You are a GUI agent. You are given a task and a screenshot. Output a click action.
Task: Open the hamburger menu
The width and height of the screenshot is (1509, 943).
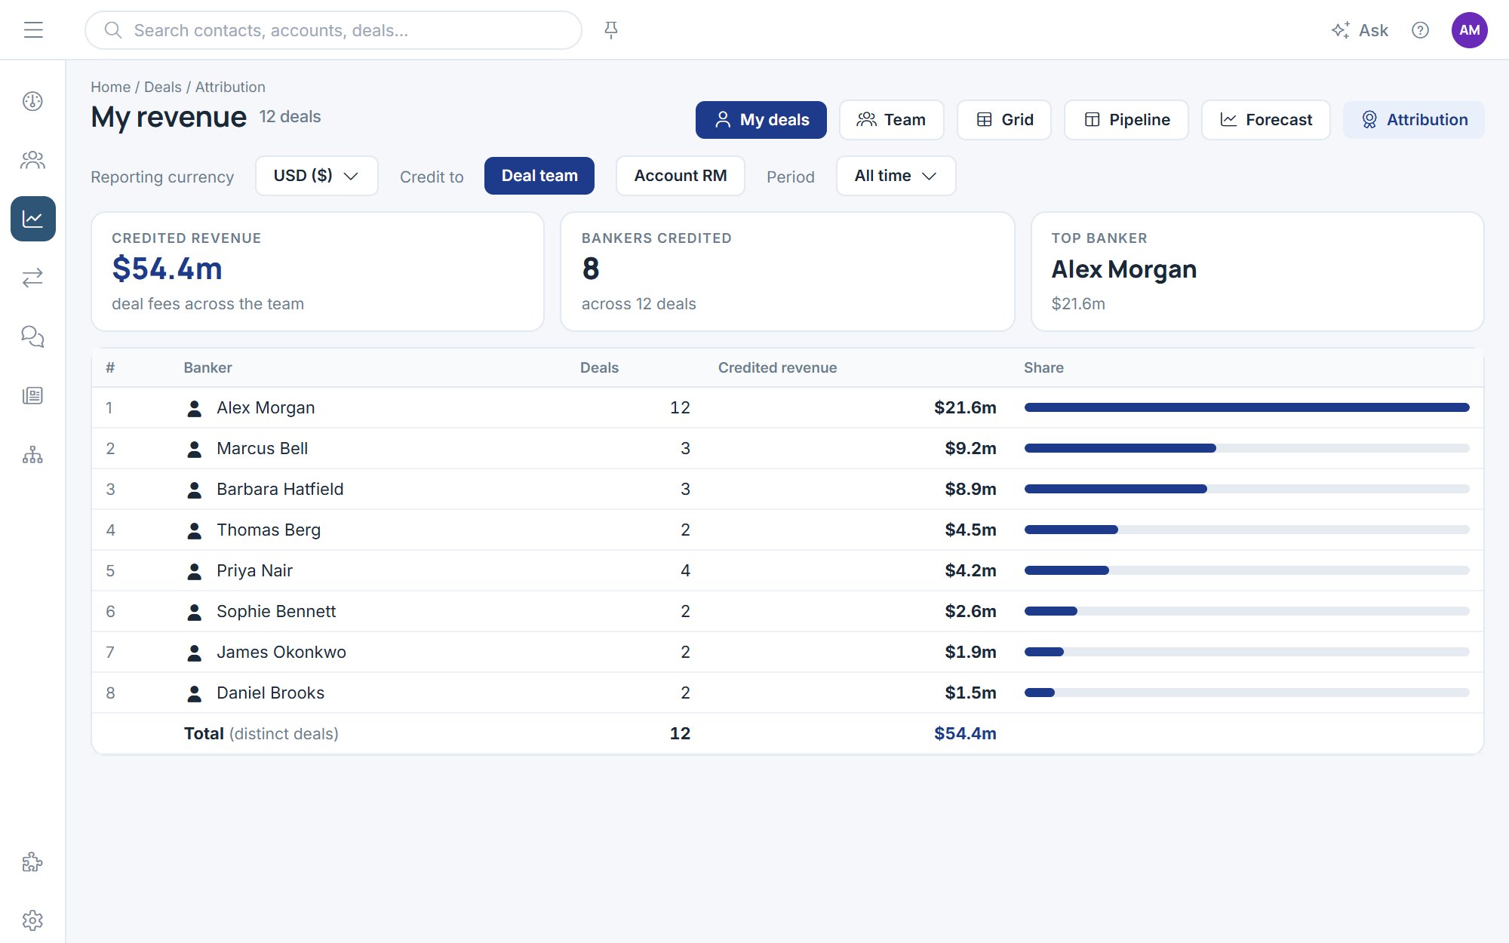(33, 30)
